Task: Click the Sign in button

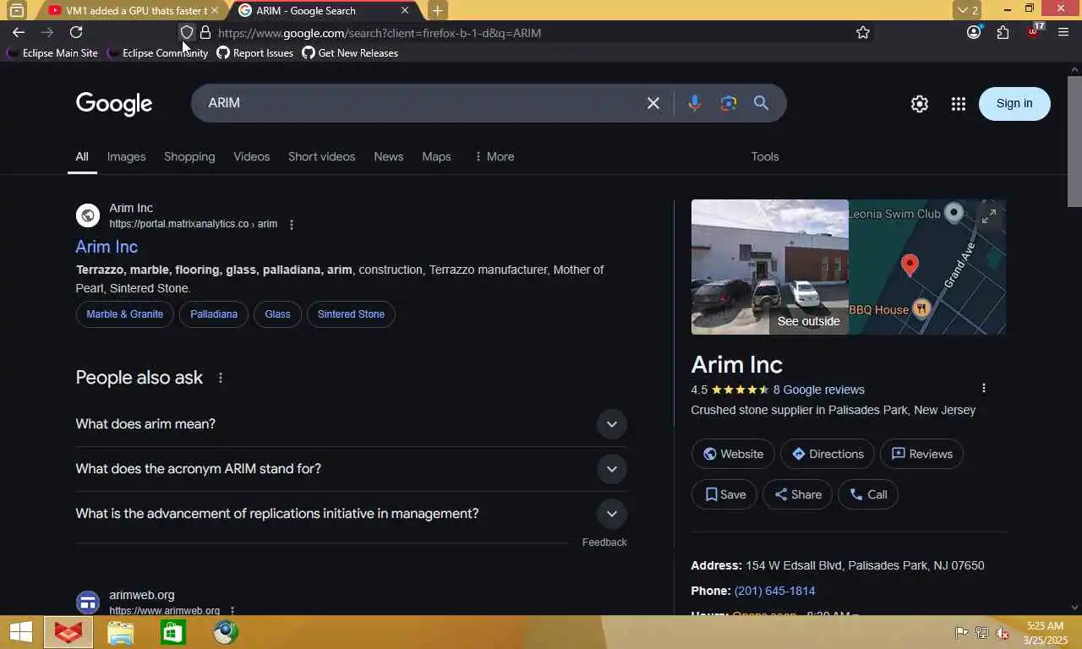Action: tap(1014, 104)
